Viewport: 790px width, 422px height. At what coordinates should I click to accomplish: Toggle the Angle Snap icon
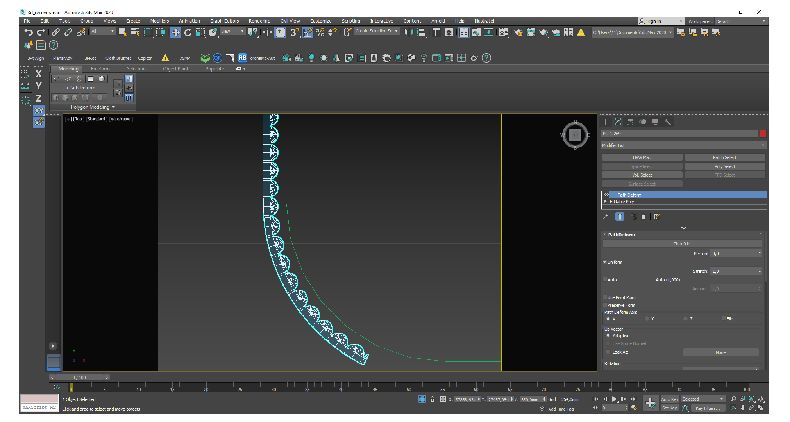point(307,32)
